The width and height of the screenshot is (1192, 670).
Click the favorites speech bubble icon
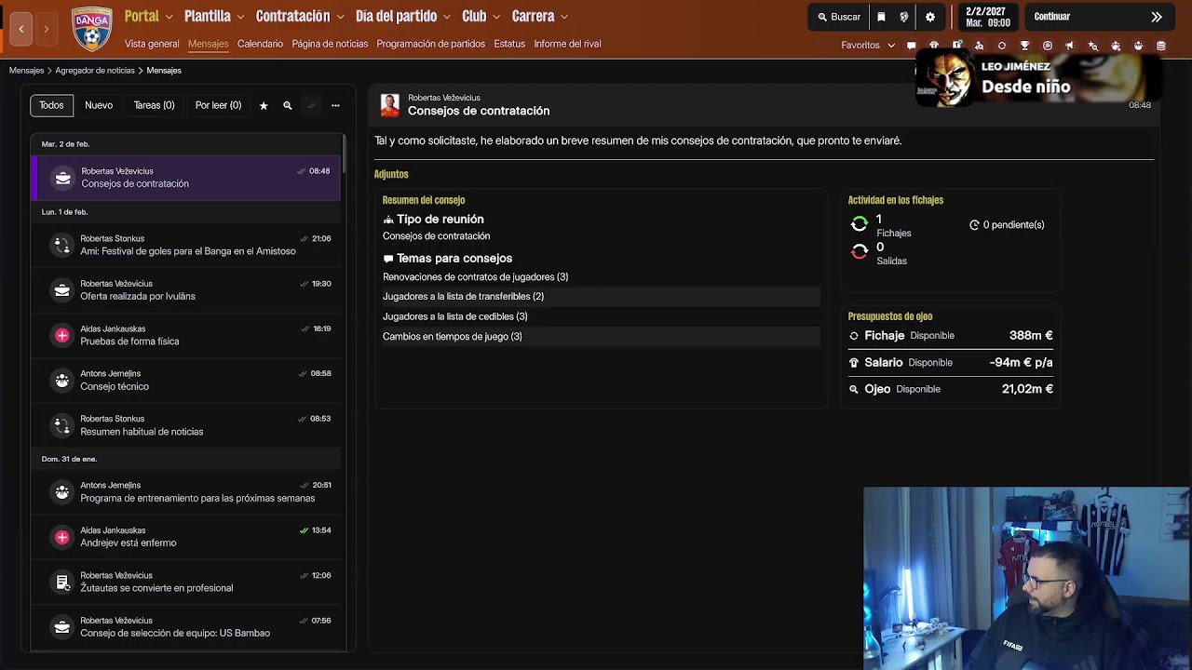(x=912, y=46)
